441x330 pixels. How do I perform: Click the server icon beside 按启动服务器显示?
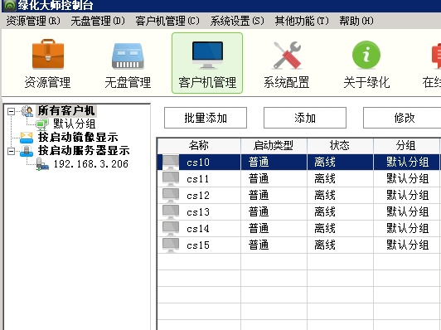click(27, 151)
